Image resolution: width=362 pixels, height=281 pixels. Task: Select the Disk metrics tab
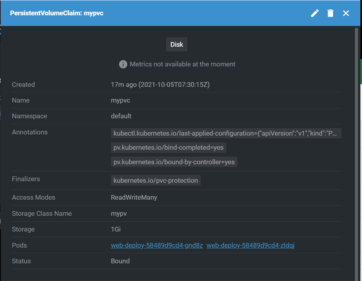pos(177,44)
